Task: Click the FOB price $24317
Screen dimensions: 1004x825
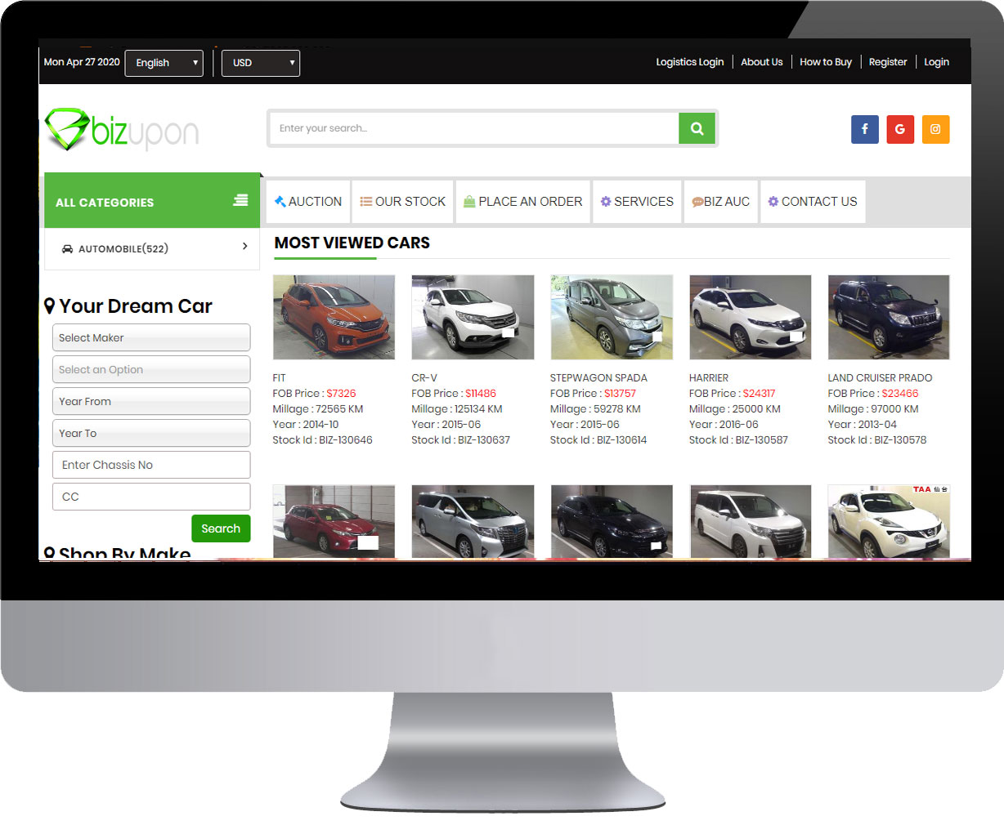Action: point(760,394)
